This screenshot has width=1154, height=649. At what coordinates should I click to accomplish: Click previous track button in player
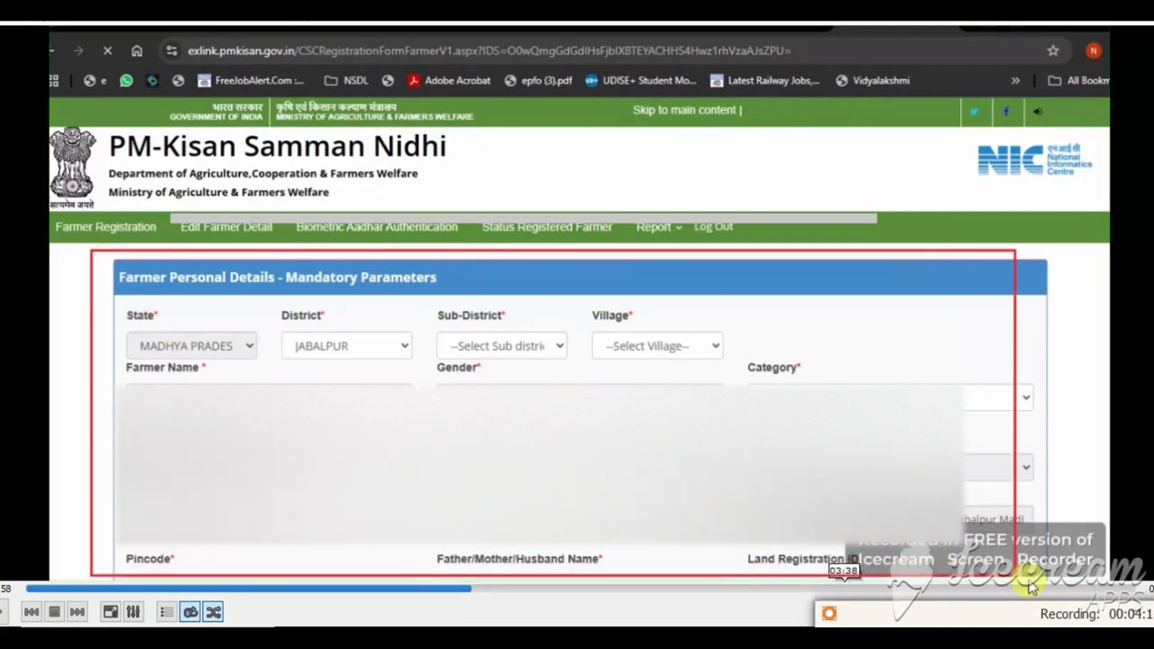(x=32, y=612)
